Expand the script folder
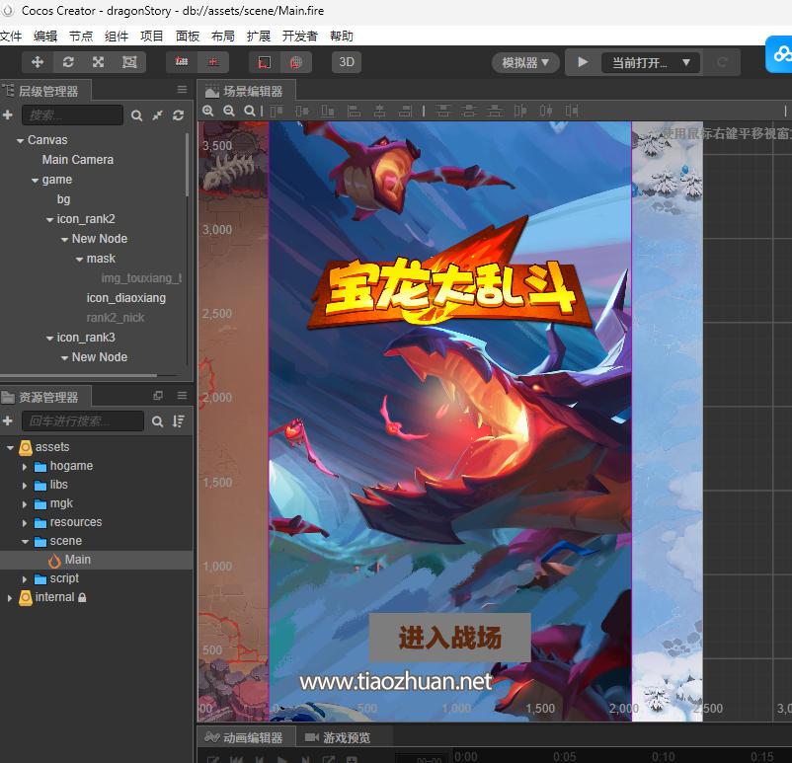792x763 pixels. (25, 578)
